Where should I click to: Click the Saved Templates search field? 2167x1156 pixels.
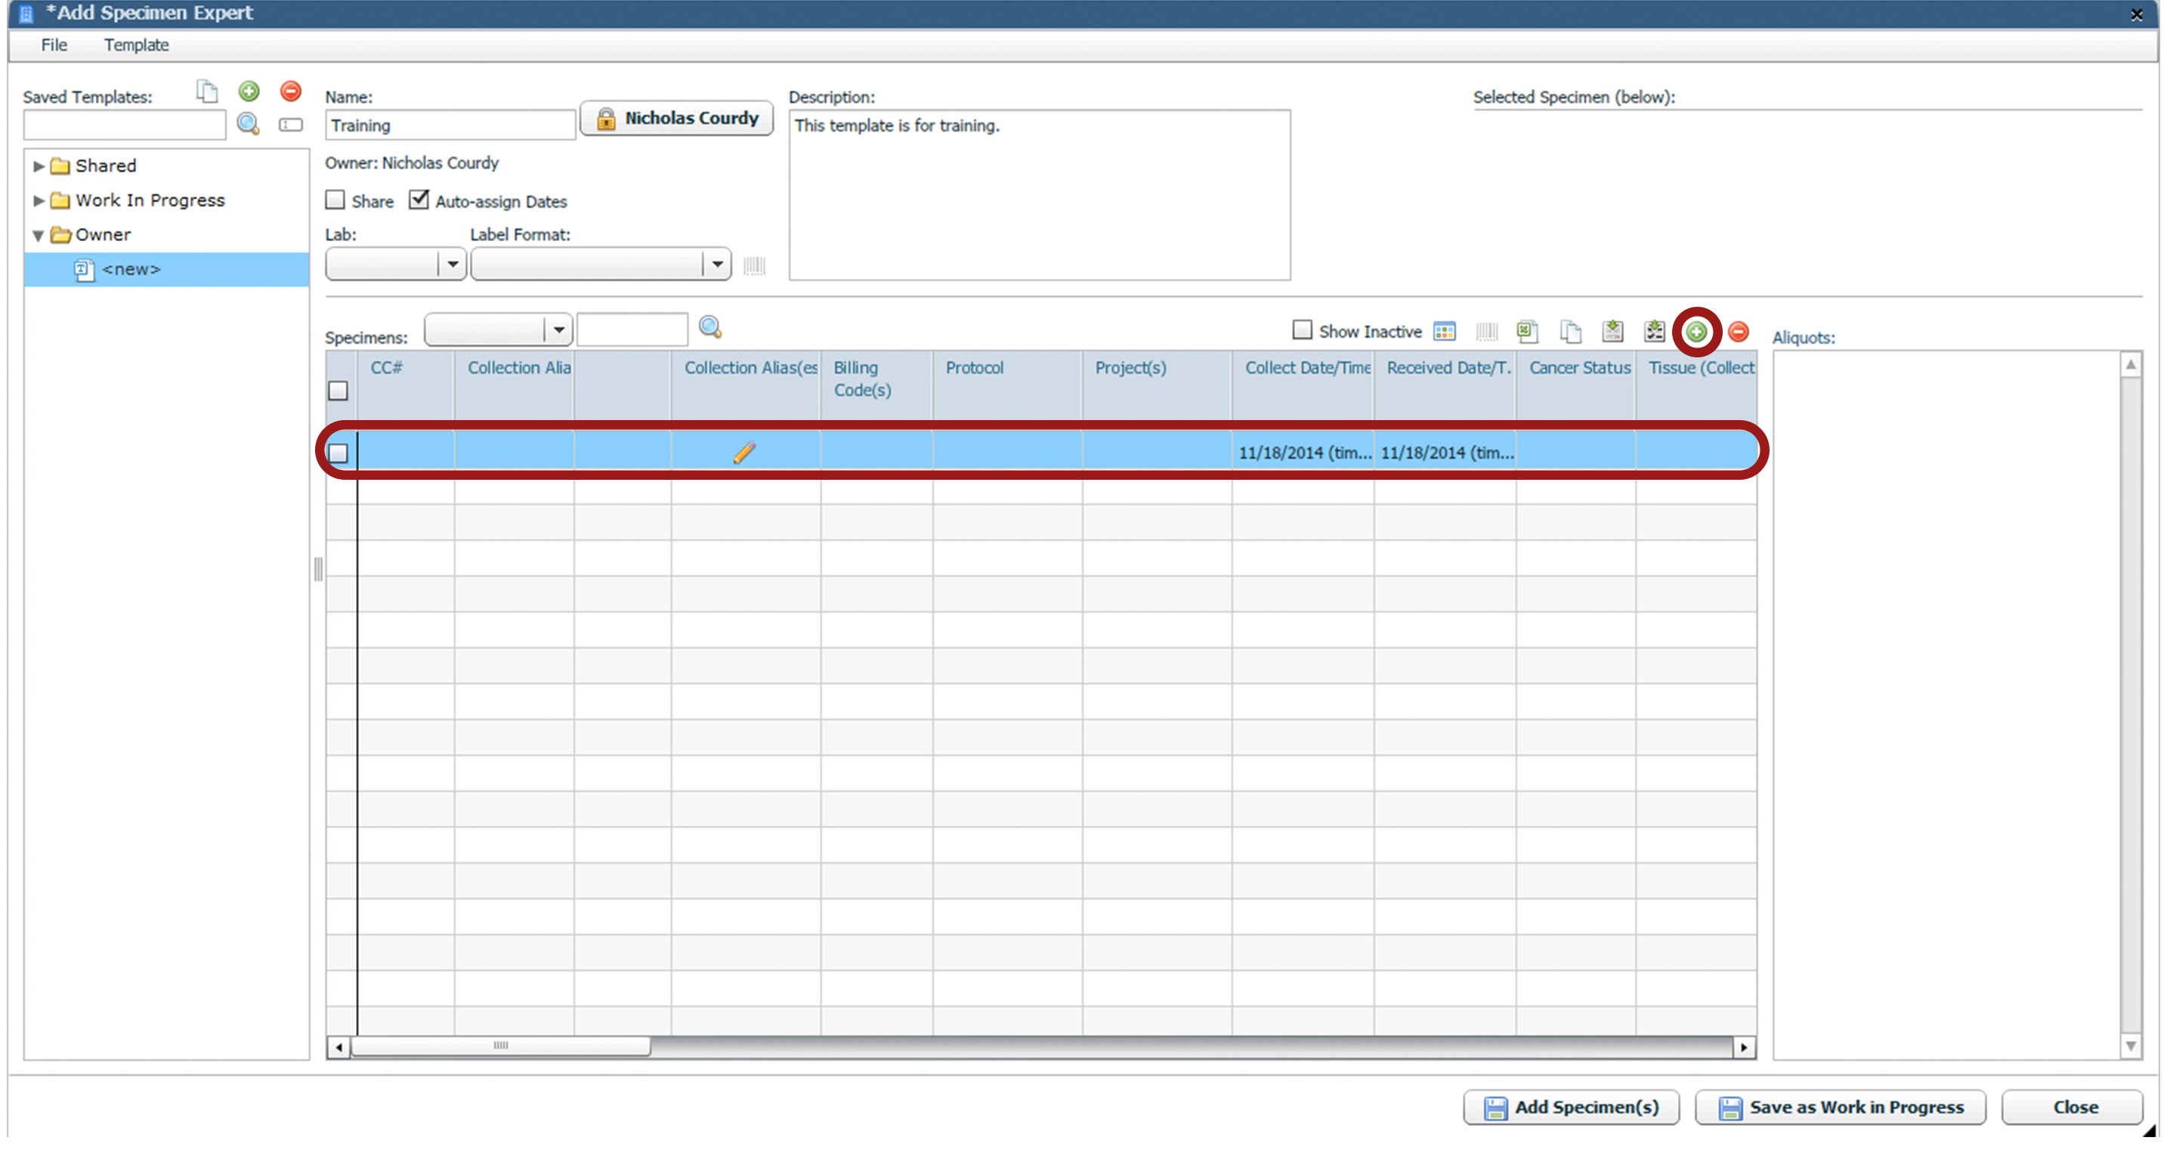click(x=125, y=125)
